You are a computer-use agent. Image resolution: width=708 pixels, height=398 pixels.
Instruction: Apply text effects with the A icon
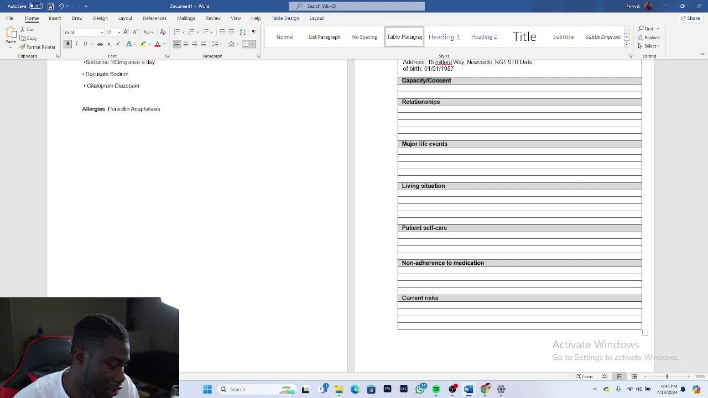pos(129,44)
